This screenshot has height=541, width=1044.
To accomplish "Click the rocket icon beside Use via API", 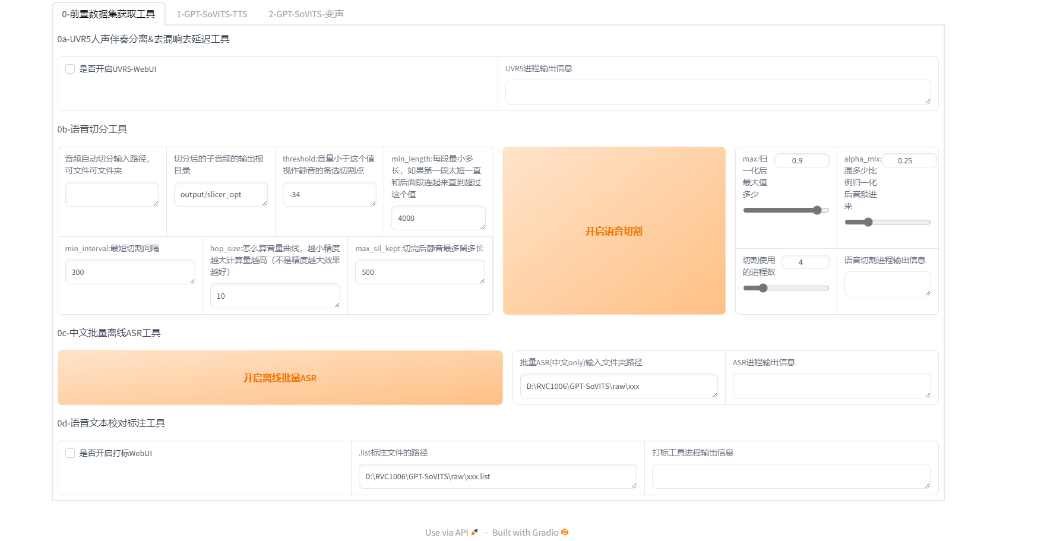I will coord(474,532).
